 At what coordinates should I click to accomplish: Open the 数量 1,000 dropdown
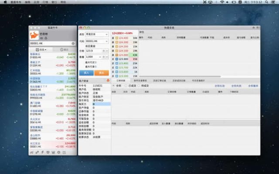point(101,57)
